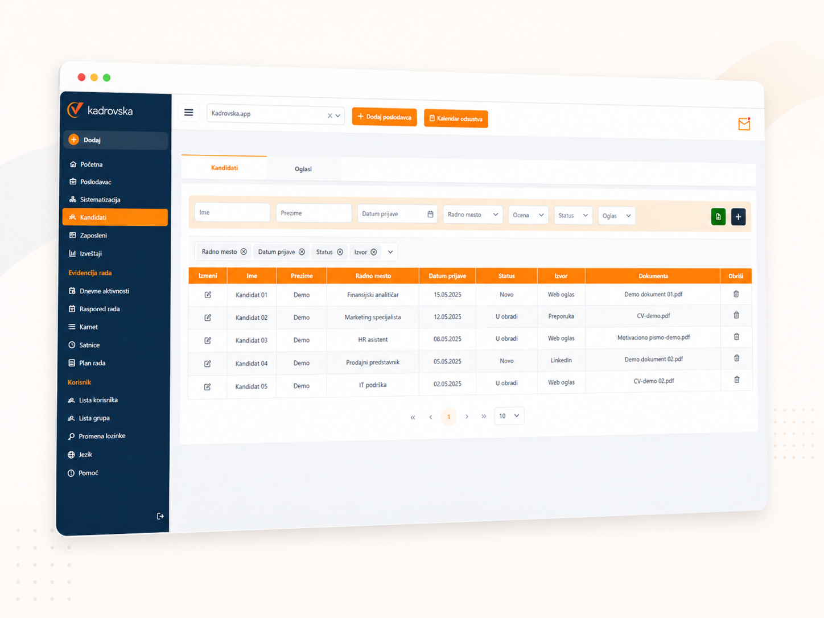This screenshot has height=618, width=824.
Task: Open the Oglas filter dropdown
Action: [x=616, y=216]
